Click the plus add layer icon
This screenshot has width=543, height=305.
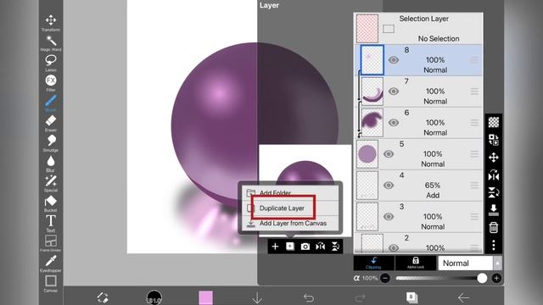275,247
